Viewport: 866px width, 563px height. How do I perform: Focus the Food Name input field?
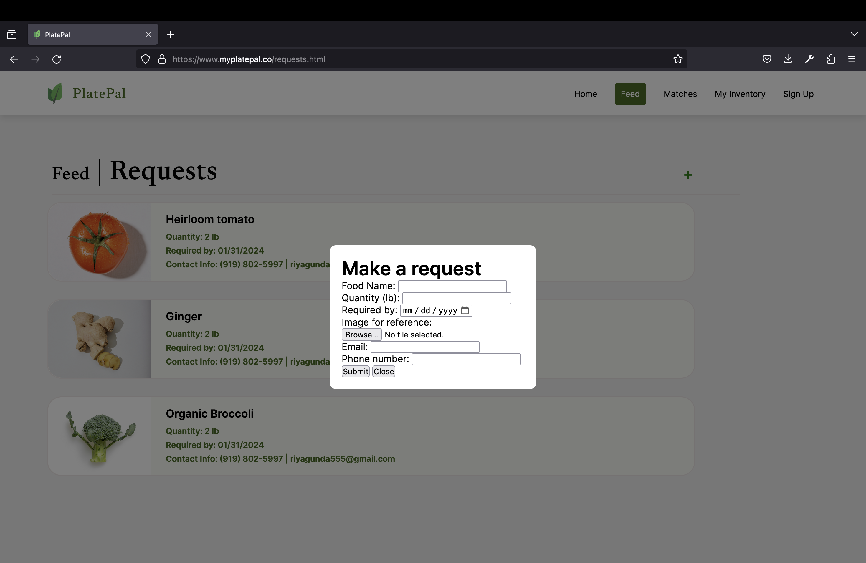pos(452,286)
